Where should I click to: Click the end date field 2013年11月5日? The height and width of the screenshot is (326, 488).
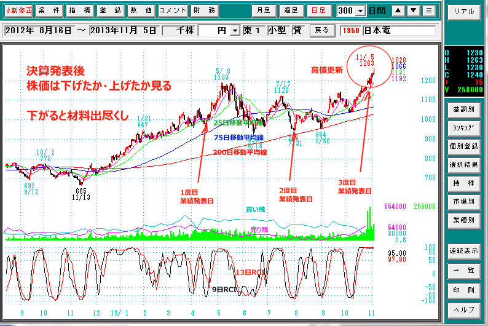click(124, 31)
